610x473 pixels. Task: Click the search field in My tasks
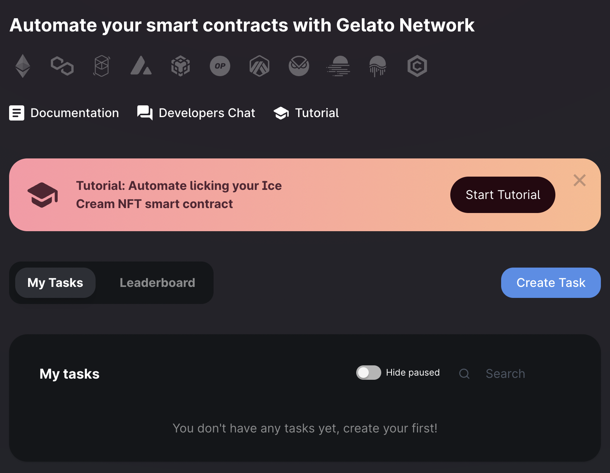tap(505, 373)
